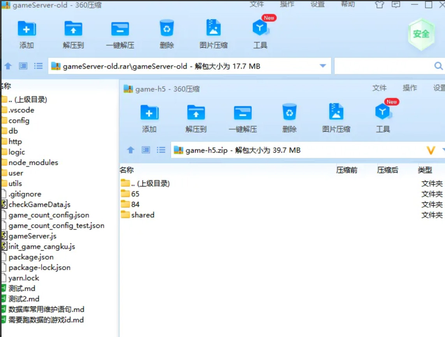Image resolution: width=445 pixels, height=337 pixels.
Task: Click the 添加 icon in game-h5 window
Action: [x=149, y=113]
